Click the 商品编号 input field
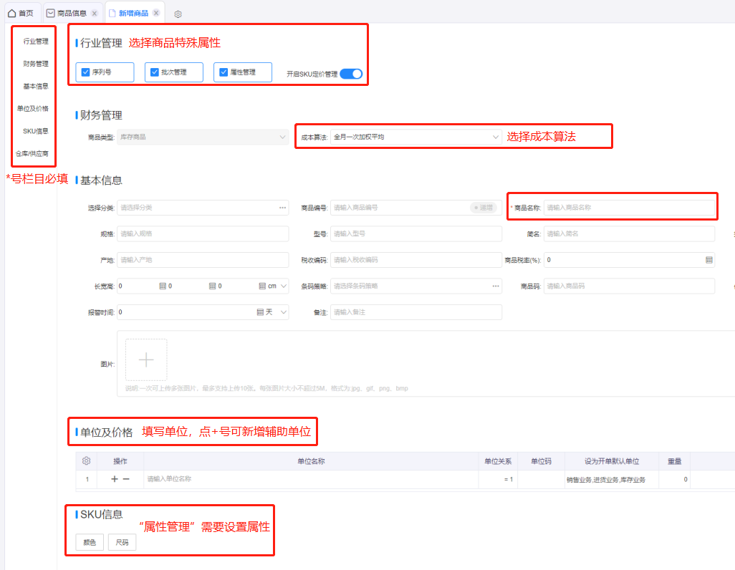 click(415, 208)
